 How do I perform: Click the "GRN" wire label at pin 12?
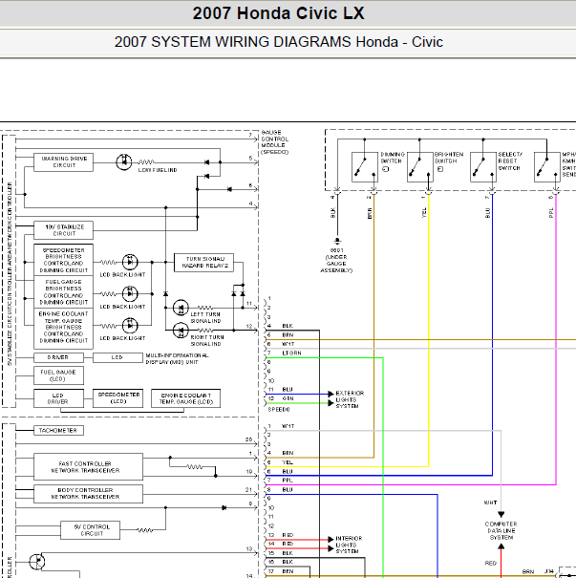point(288,398)
